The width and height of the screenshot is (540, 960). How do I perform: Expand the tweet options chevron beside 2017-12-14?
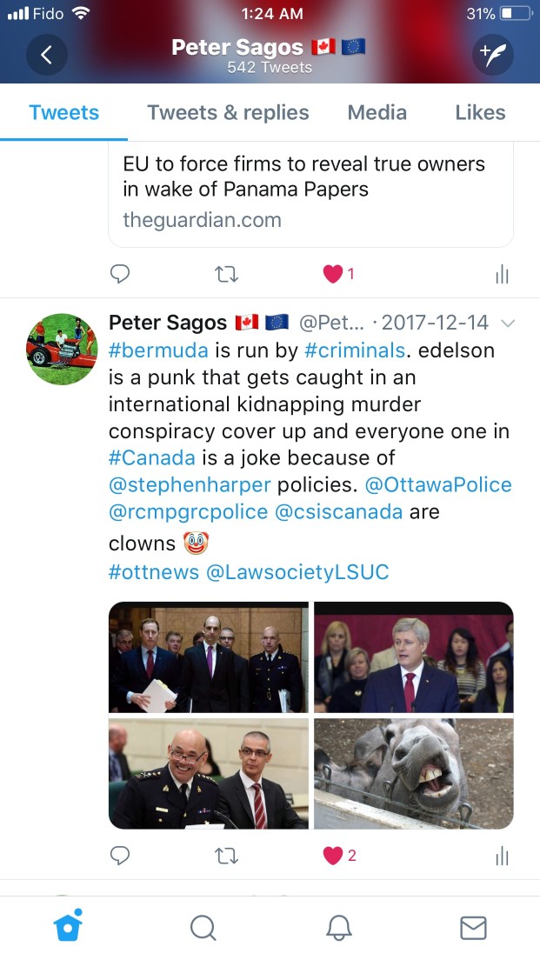tap(508, 323)
